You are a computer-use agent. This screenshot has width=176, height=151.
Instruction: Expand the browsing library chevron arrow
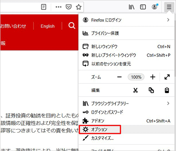point(168,104)
